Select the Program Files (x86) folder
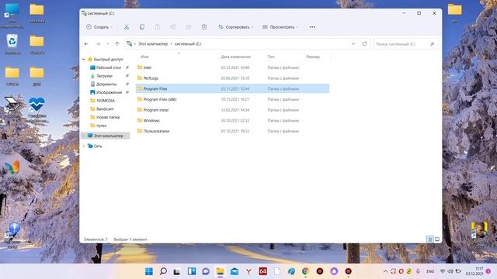The image size is (497, 279). pos(232,99)
